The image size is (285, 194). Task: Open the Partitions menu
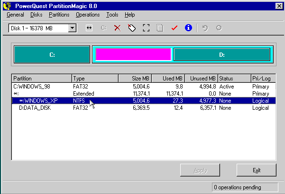[59, 15]
